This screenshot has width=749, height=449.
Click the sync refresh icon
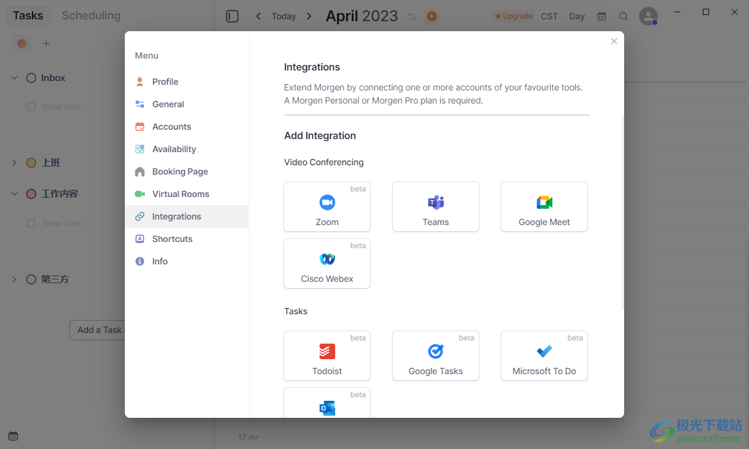pyautogui.click(x=412, y=16)
